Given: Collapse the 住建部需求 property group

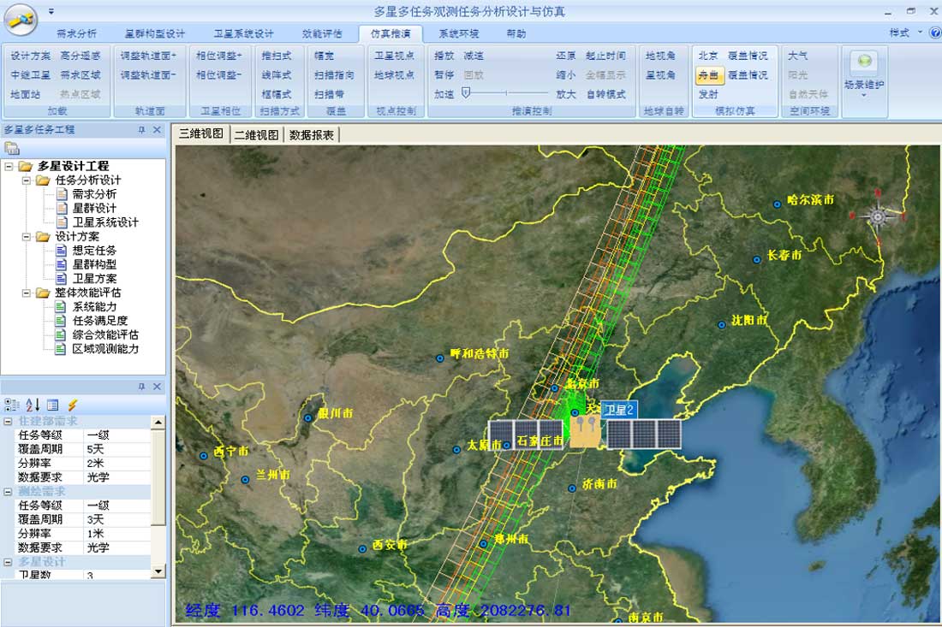Looking at the screenshot, I should tap(8, 421).
